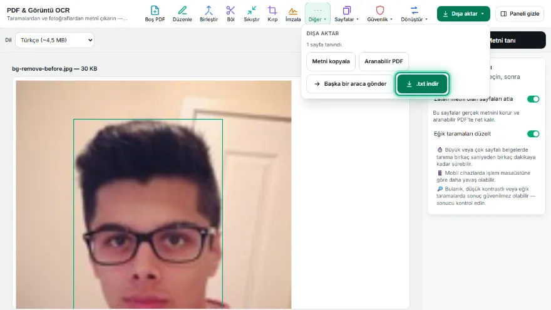Click the DIŞA AKTAR heading
The image size is (551, 310).
[322, 33]
